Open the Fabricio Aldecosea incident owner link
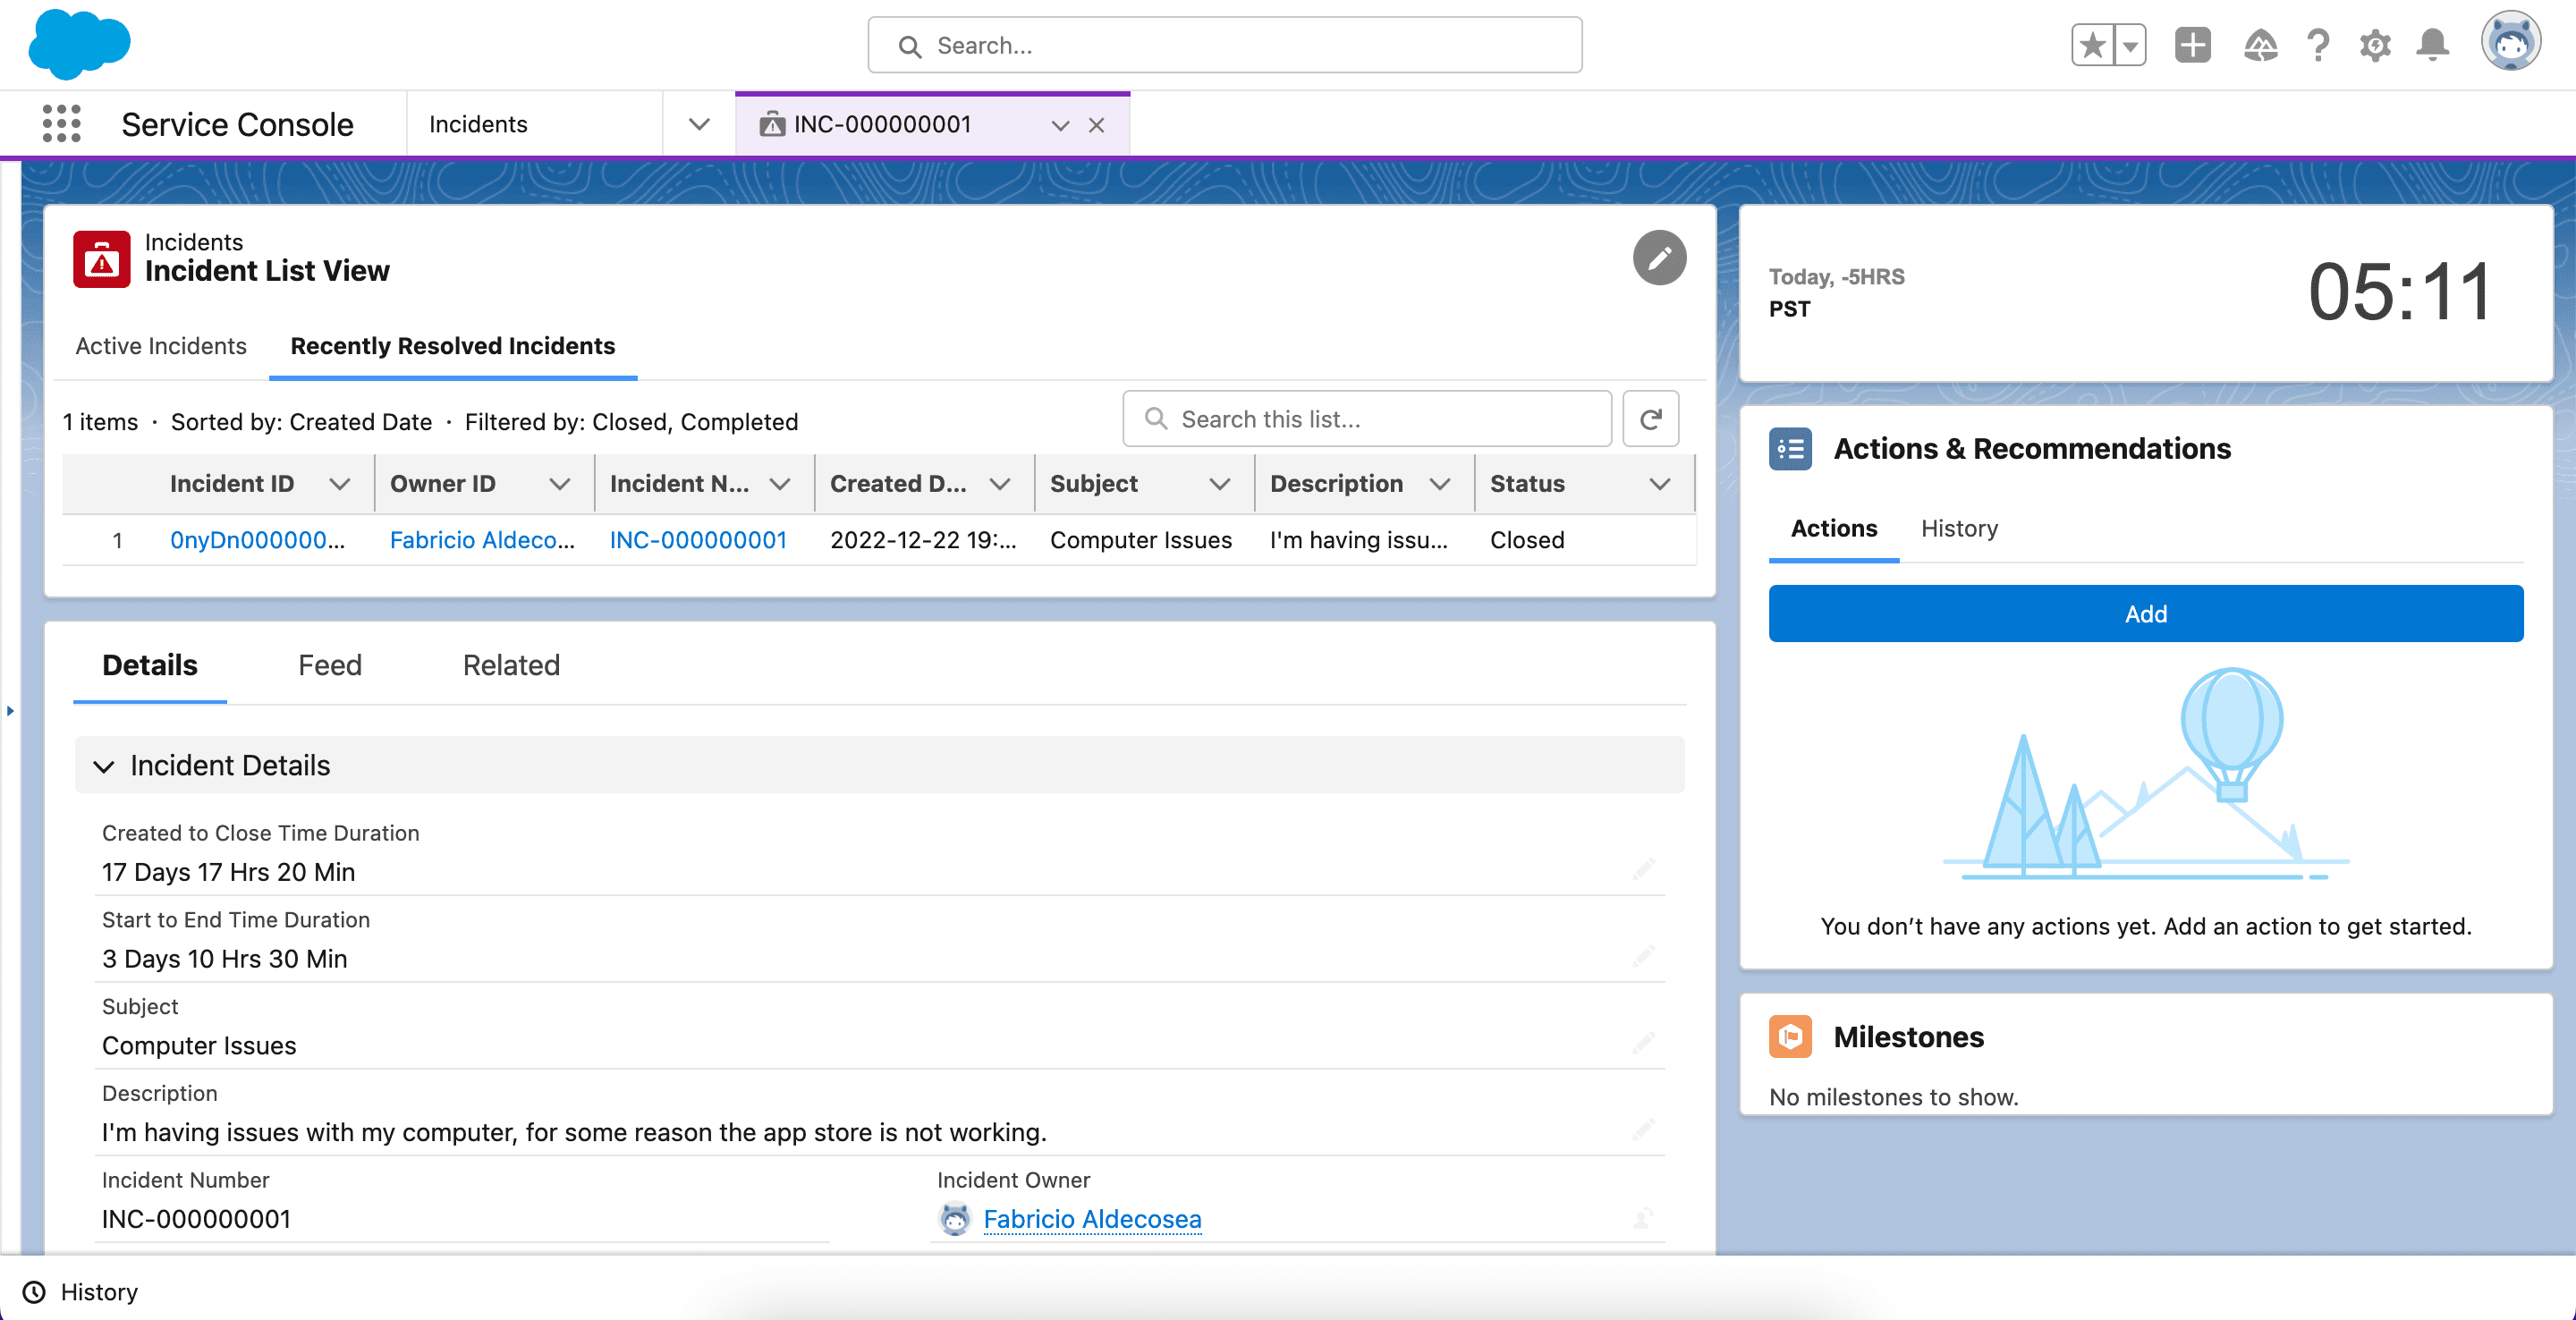2576x1320 pixels. [1092, 1218]
